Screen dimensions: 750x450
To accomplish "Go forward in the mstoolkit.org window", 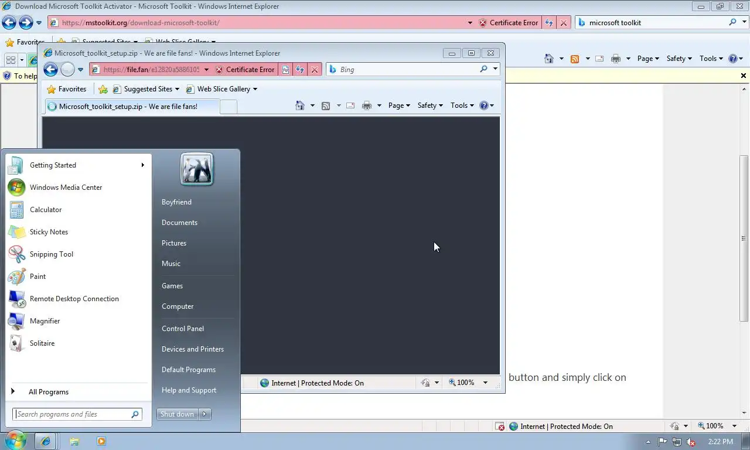I will 26,22.
